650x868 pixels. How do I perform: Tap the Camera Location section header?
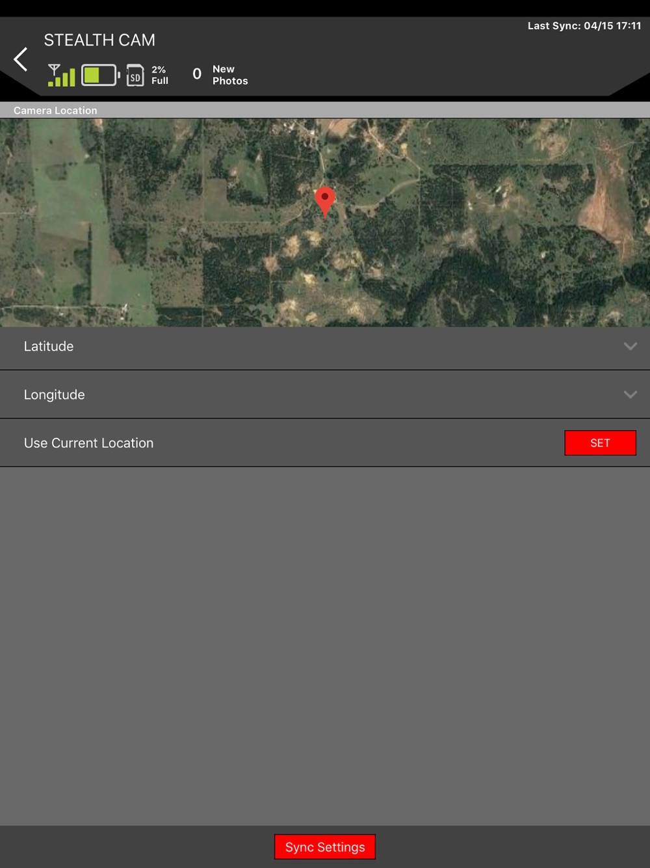pos(325,110)
